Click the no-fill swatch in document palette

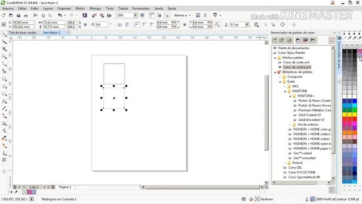[24, 192]
